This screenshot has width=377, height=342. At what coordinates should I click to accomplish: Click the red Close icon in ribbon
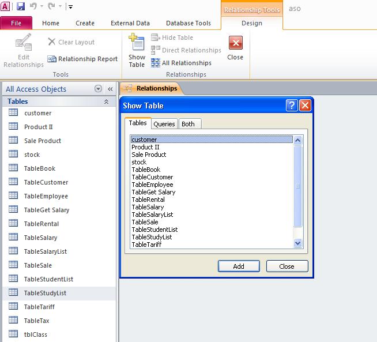coord(236,43)
